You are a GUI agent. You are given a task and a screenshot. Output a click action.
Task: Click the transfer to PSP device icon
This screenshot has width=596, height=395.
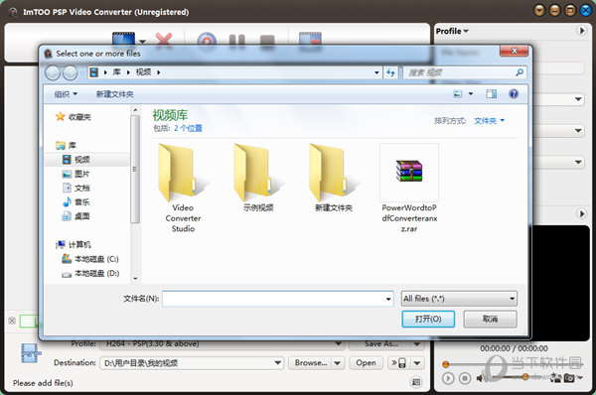point(399,363)
